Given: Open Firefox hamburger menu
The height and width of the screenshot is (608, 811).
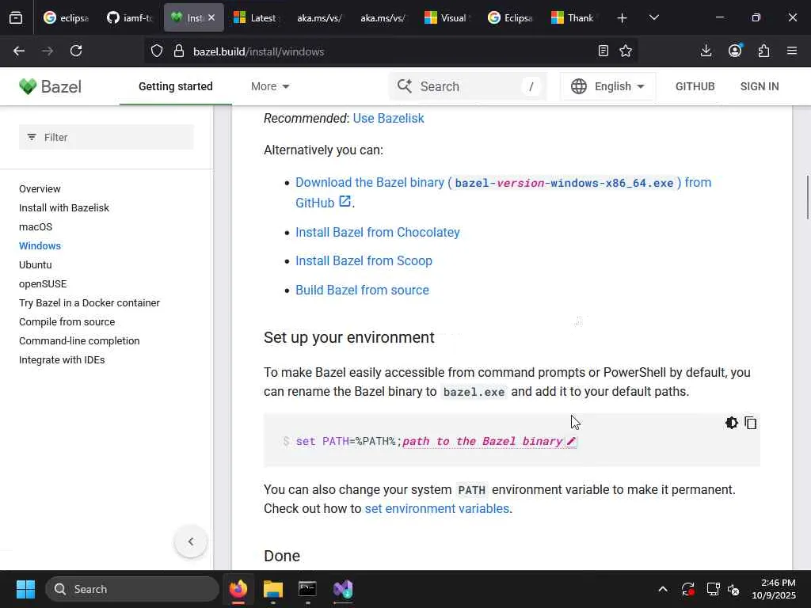Looking at the screenshot, I should click(792, 51).
